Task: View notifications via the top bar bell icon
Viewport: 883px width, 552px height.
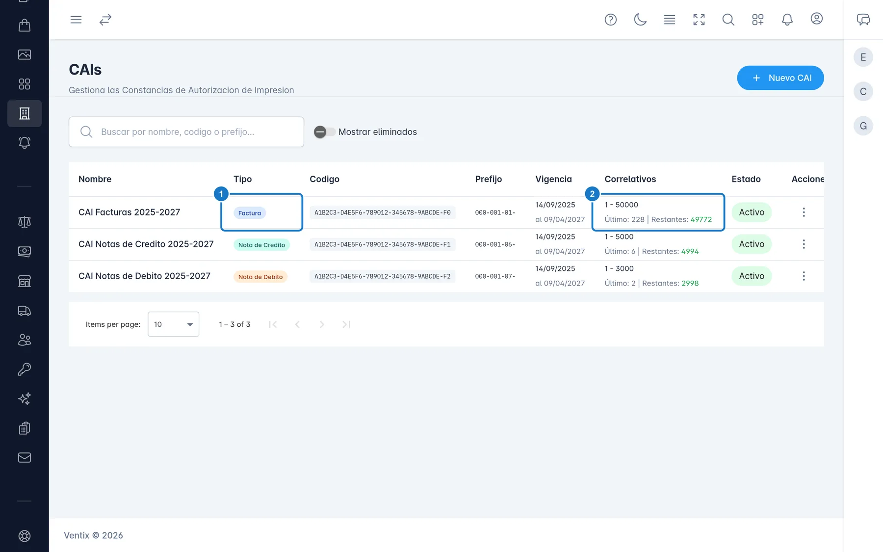Action: tap(787, 20)
